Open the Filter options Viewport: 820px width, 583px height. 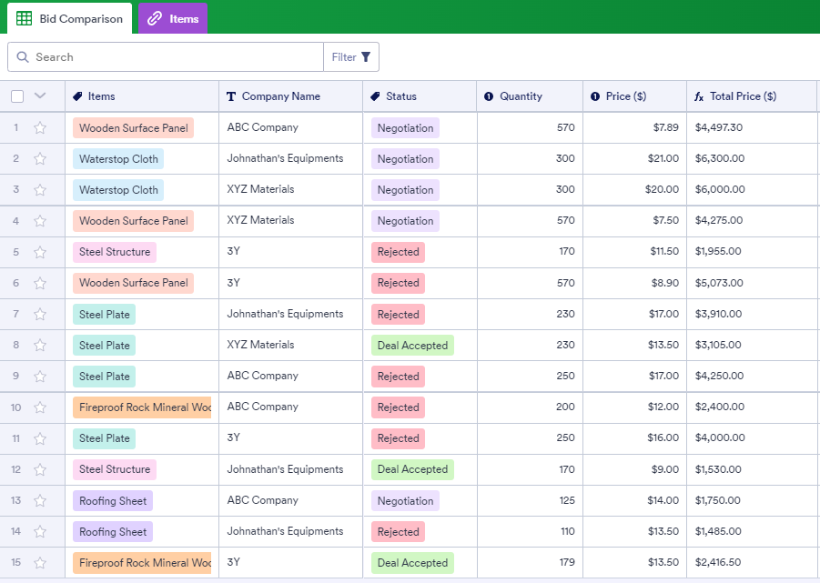point(351,57)
